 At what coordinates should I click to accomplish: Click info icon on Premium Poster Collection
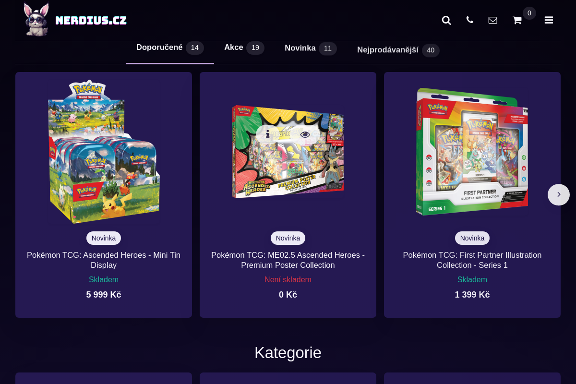coord(268,134)
